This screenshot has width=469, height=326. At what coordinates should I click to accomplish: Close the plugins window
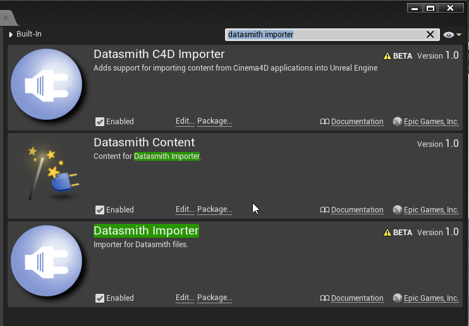(451, 8)
